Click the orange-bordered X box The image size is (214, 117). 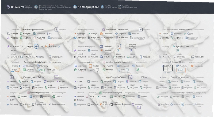pos(181,70)
